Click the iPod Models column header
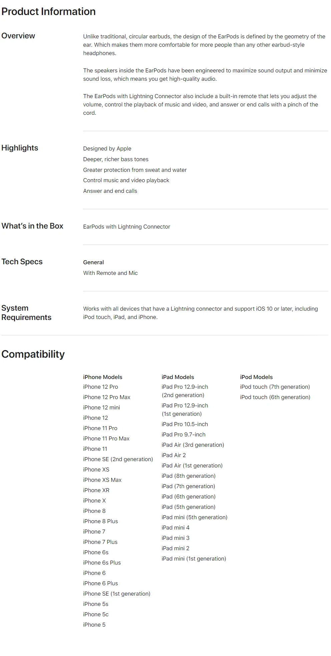Screen dimensions: 331x656 [256, 377]
